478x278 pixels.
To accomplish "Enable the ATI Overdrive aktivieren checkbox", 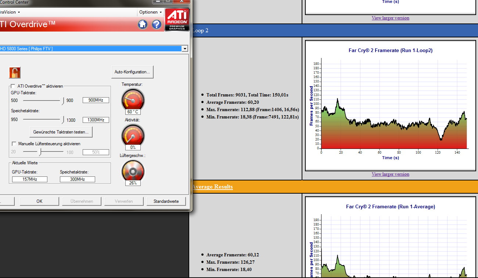I will 13,86.
